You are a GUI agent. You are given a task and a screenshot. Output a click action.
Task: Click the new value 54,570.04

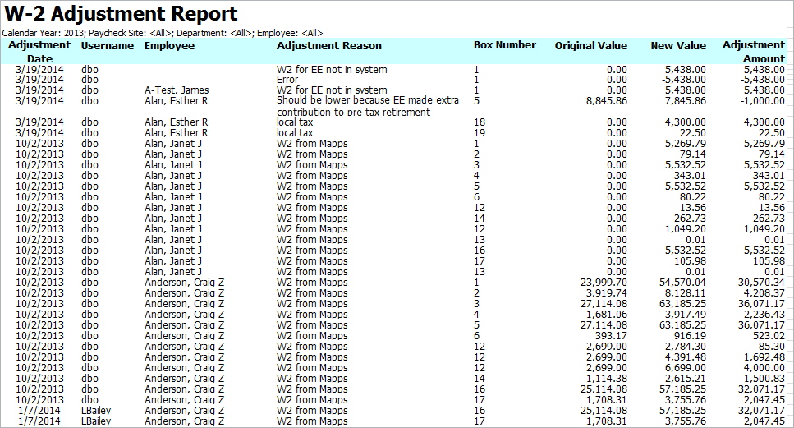[x=682, y=282]
